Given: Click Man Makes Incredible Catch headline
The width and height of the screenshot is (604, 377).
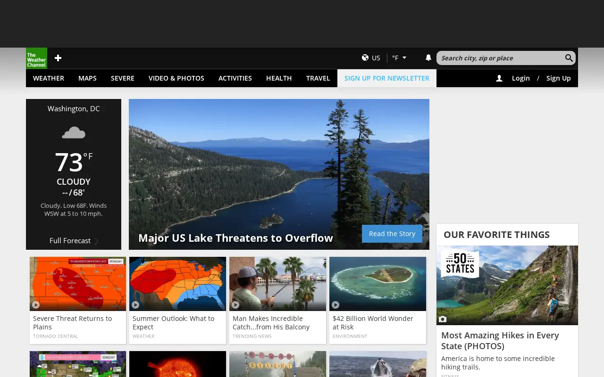Looking at the screenshot, I should [x=271, y=323].
